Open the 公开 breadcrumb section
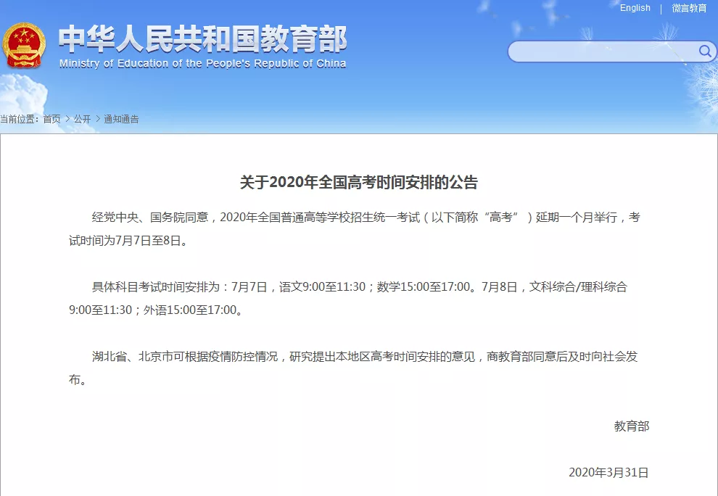The width and height of the screenshot is (718, 496). 82,119
